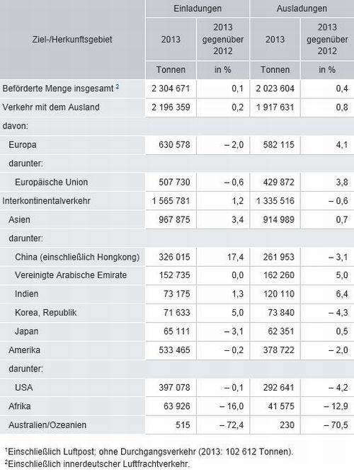354x472 pixels.
Task: Select the Asien row label
Action: (19, 219)
